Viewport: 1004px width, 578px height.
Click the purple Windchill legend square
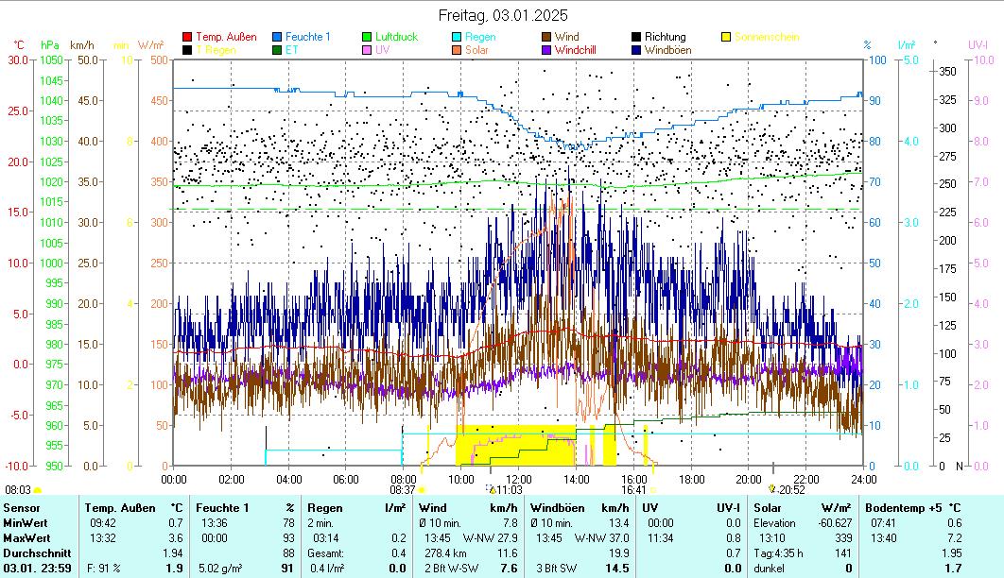coord(547,49)
